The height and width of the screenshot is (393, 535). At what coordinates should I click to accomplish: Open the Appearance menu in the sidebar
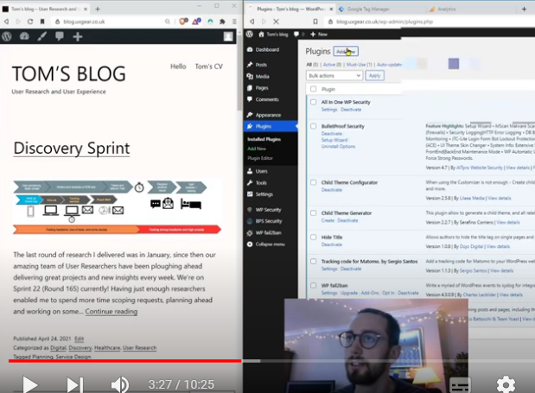[x=268, y=114]
